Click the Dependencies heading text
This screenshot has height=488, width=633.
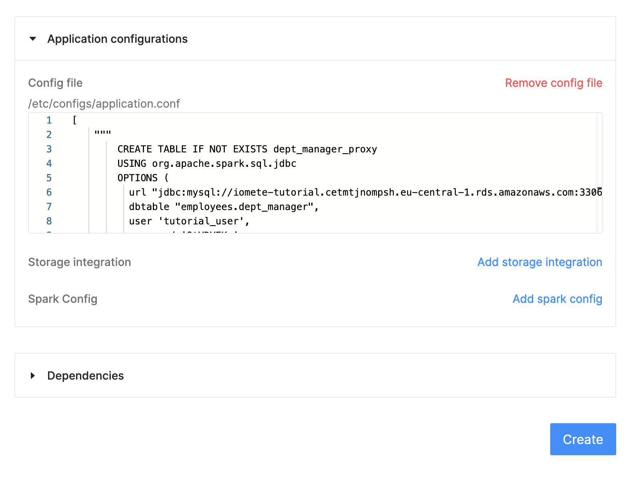point(86,376)
